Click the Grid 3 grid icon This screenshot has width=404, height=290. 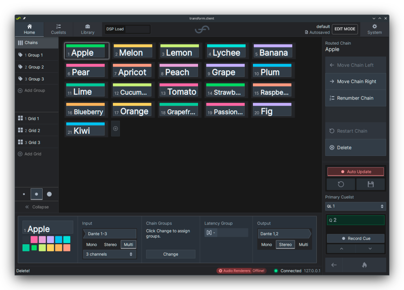click(x=21, y=142)
